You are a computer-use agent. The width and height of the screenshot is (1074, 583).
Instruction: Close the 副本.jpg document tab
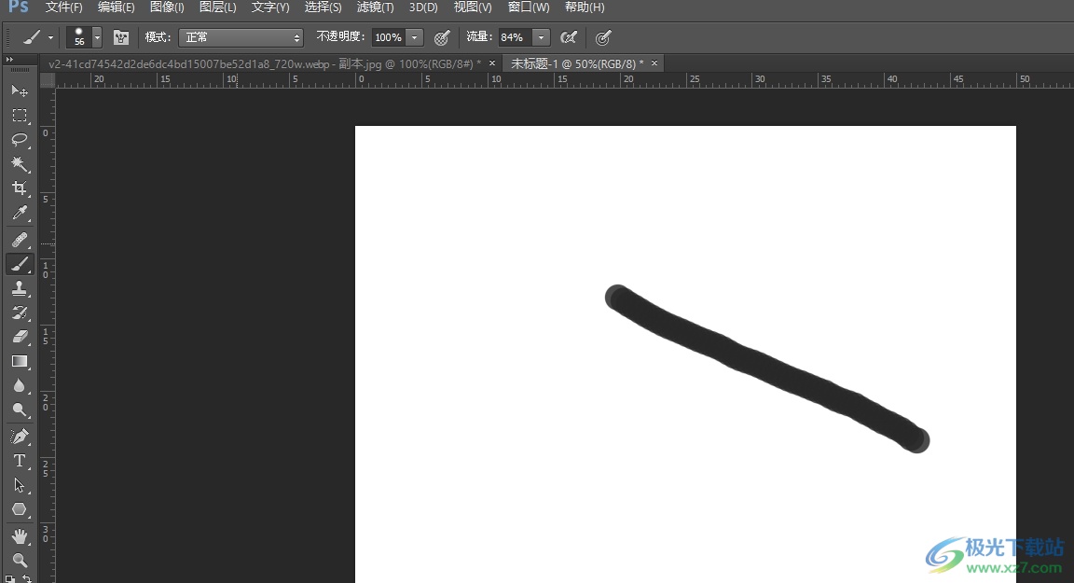click(492, 63)
